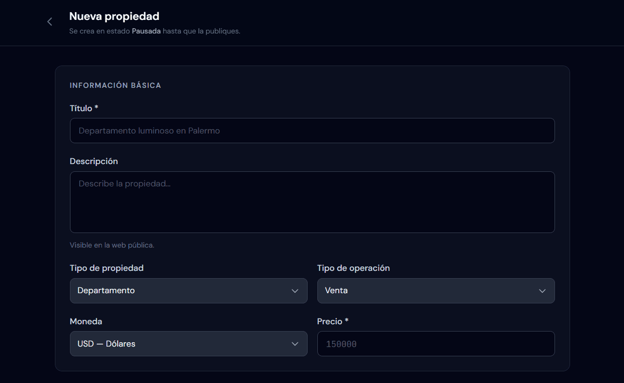The image size is (624, 383).
Task: Click into the Descripción text area
Action: [x=312, y=202]
